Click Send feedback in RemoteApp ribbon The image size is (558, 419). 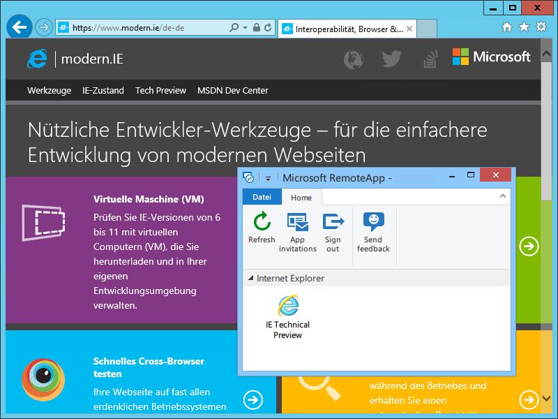373,233
